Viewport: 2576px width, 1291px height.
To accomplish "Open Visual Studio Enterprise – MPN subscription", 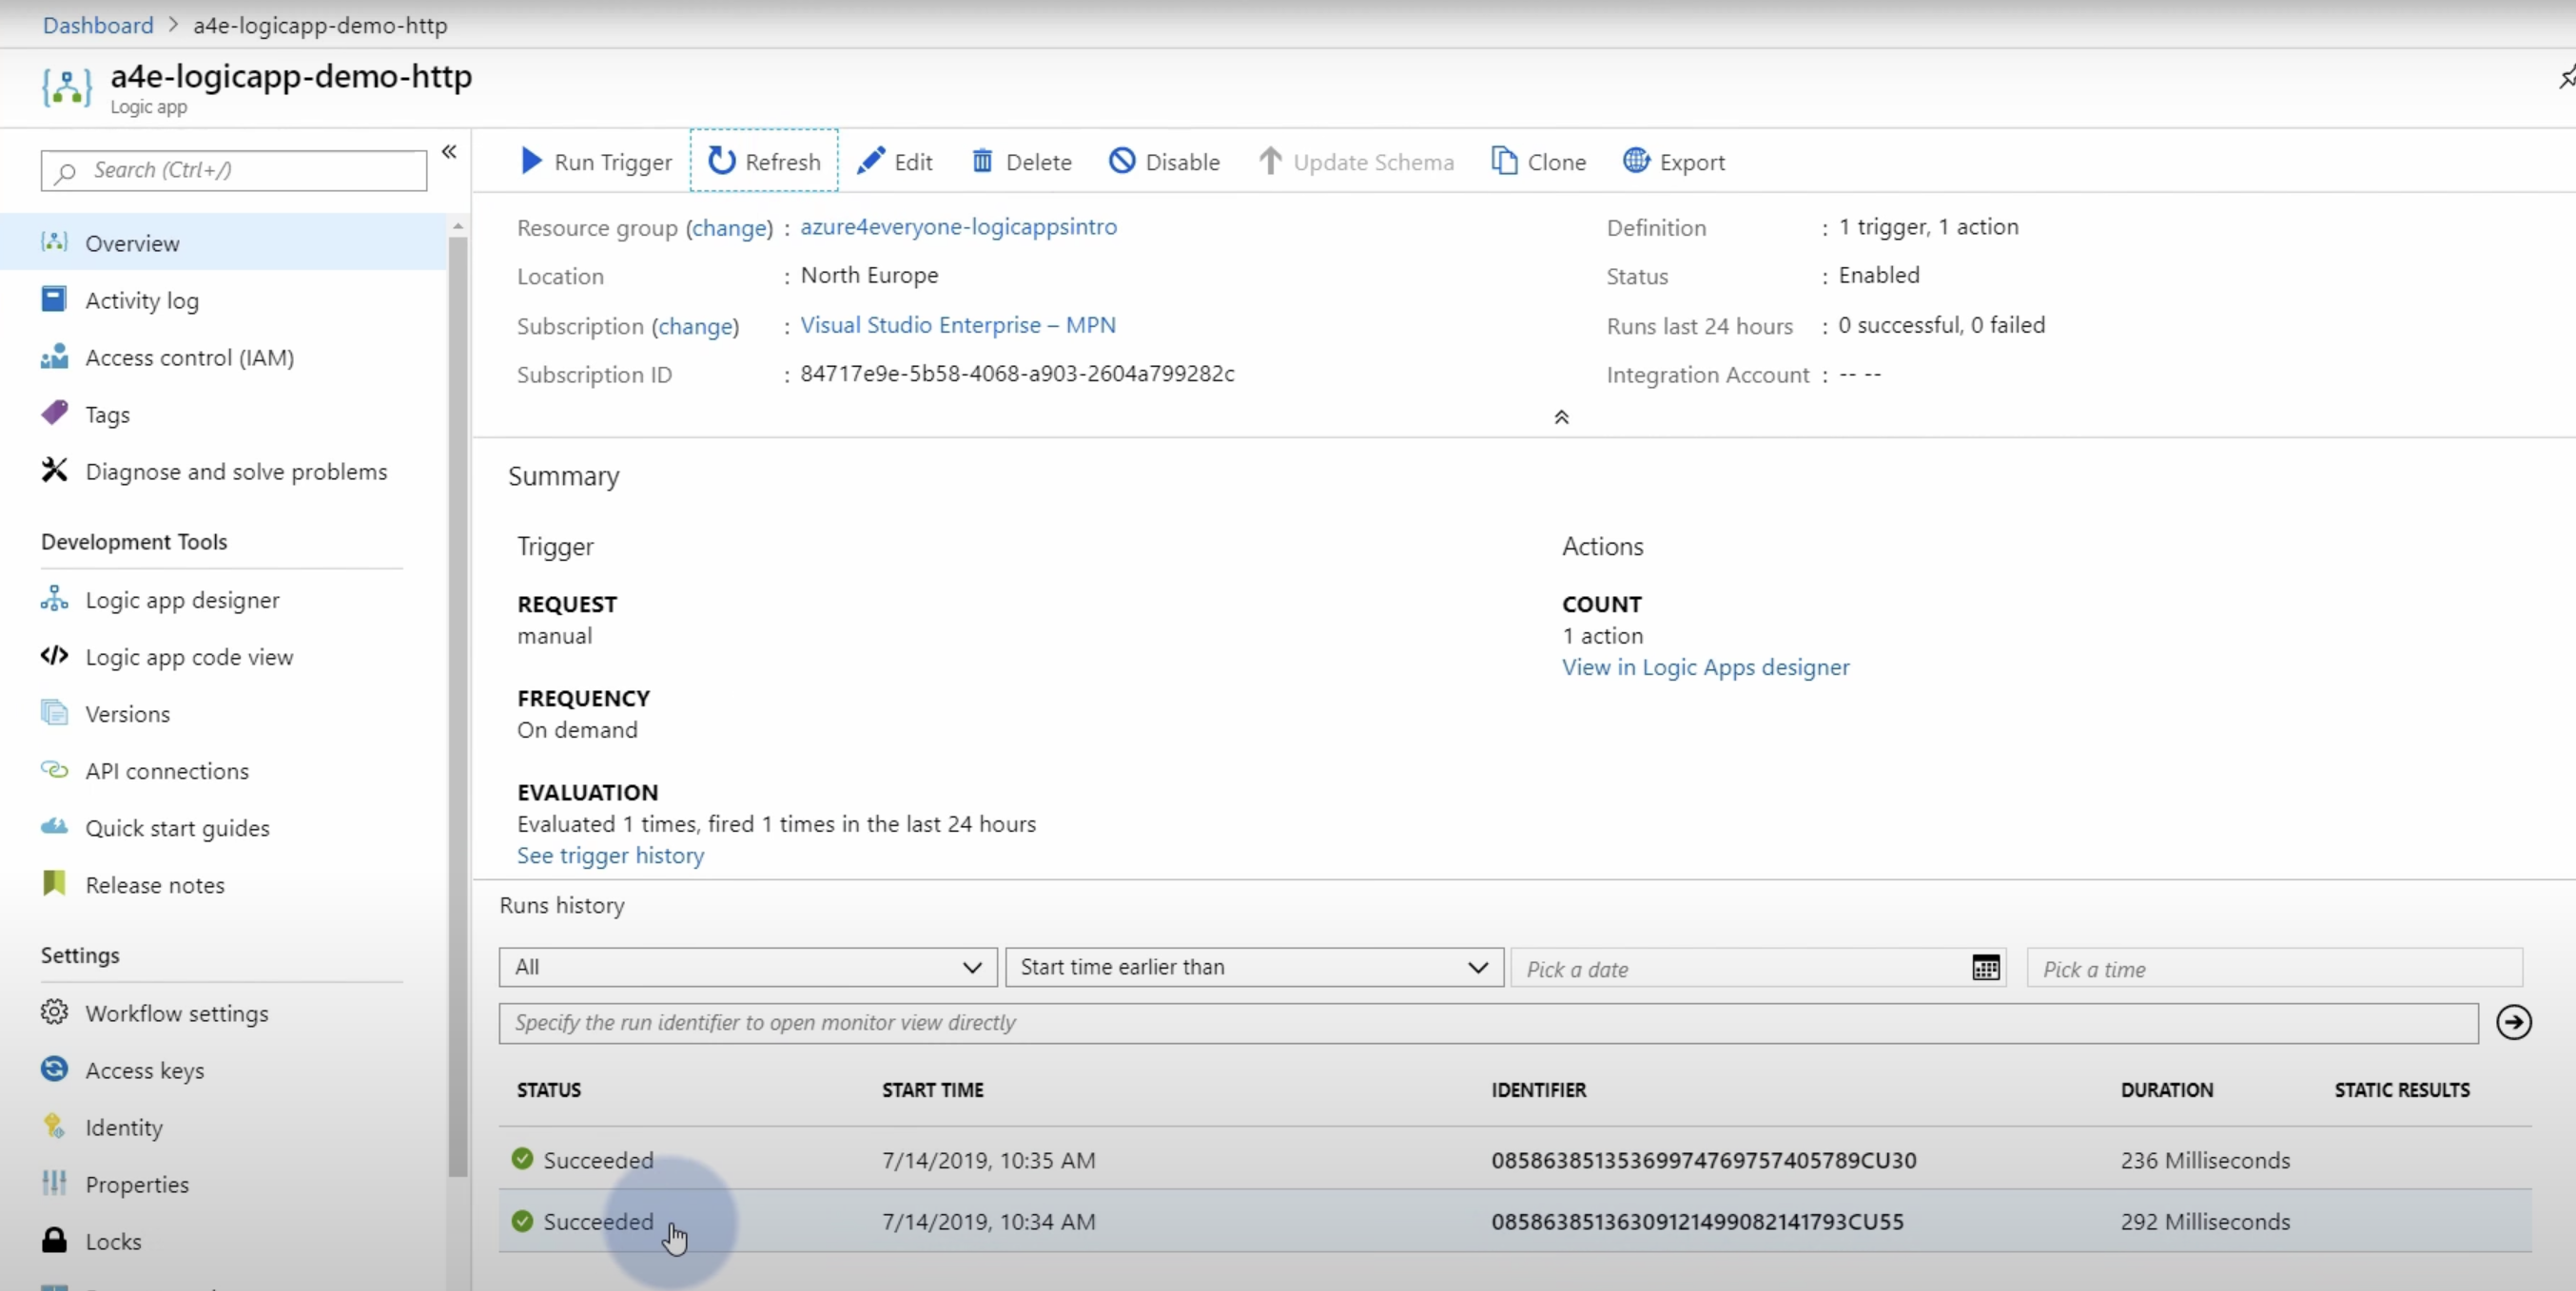I will [958, 325].
